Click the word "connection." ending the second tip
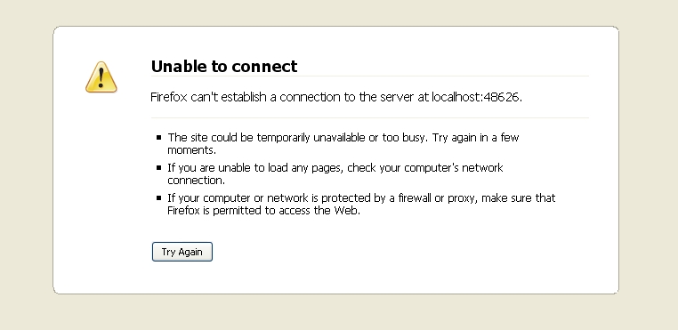 [196, 181]
